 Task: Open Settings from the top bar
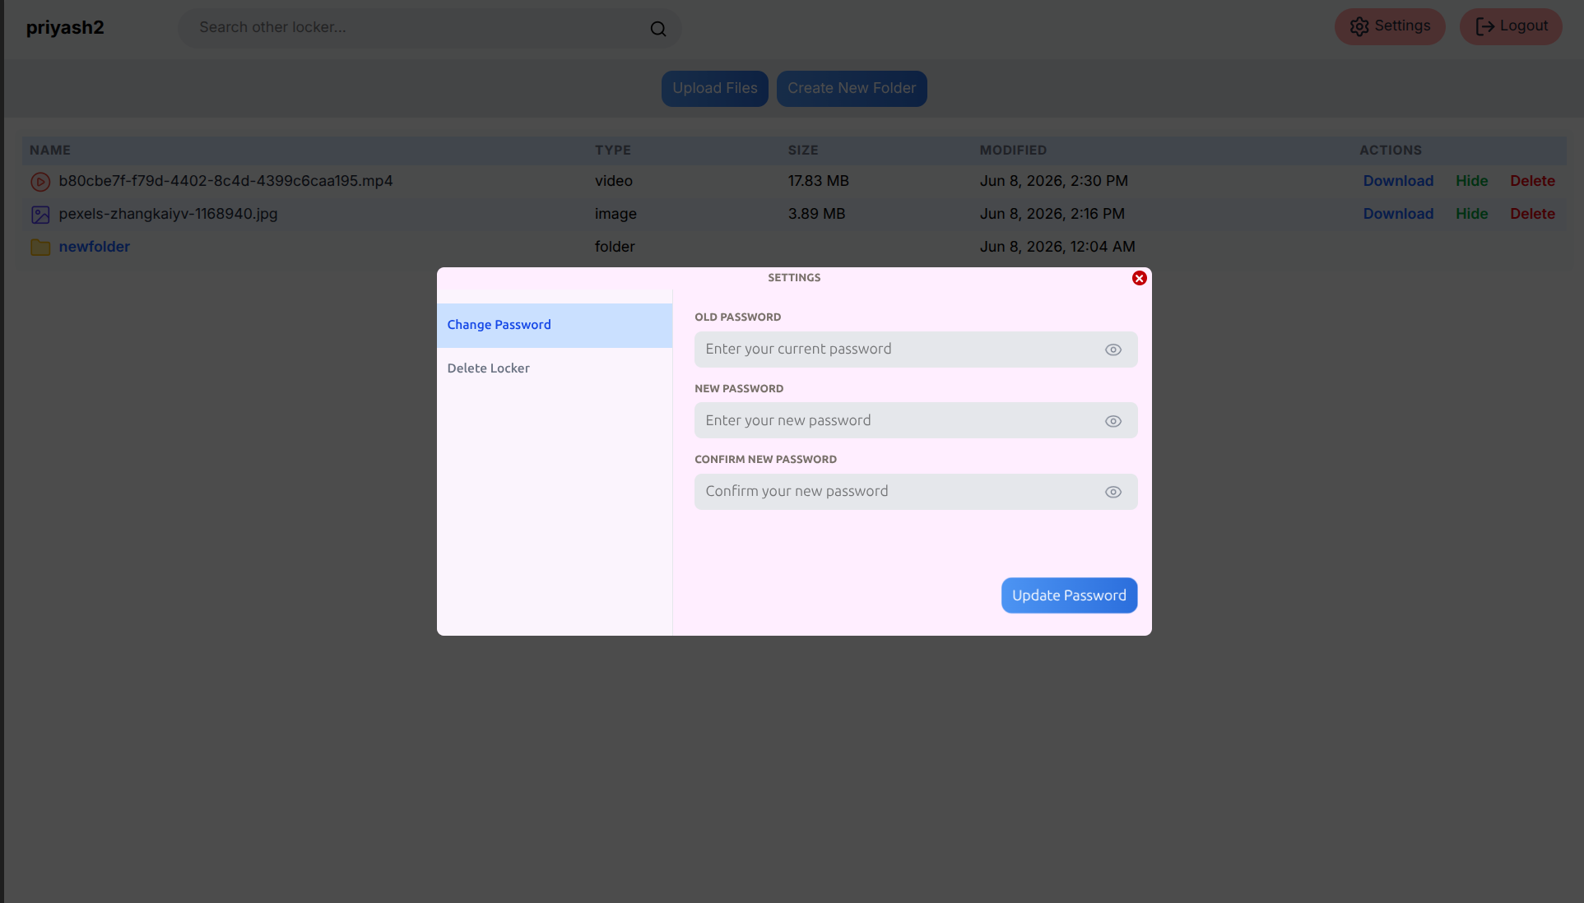(1390, 26)
